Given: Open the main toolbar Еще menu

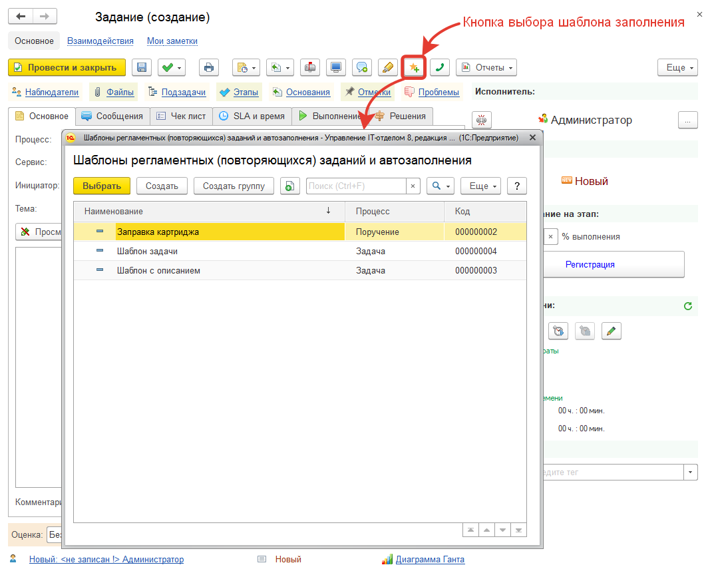Looking at the screenshot, I should [x=677, y=67].
